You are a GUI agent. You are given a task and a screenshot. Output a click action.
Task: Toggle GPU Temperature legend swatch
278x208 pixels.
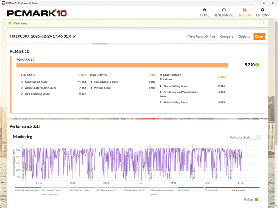137,188
